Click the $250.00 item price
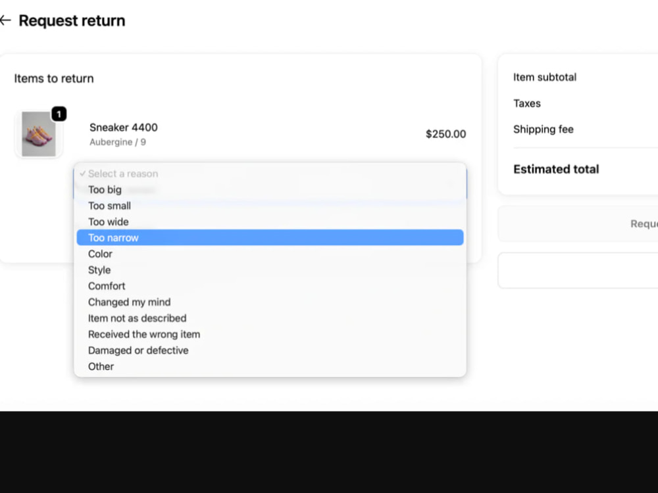 [445, 134]
